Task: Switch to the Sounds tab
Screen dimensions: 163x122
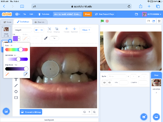Action: point(40,22)
